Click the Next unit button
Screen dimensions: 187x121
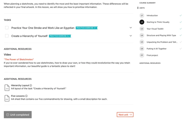pyautogui.click(x=125, y=115)
